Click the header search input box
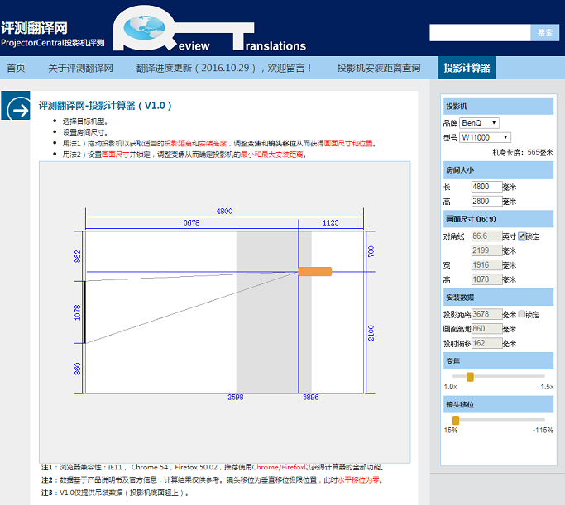Screen dimensions: 565x505 [x=480, y=33]
